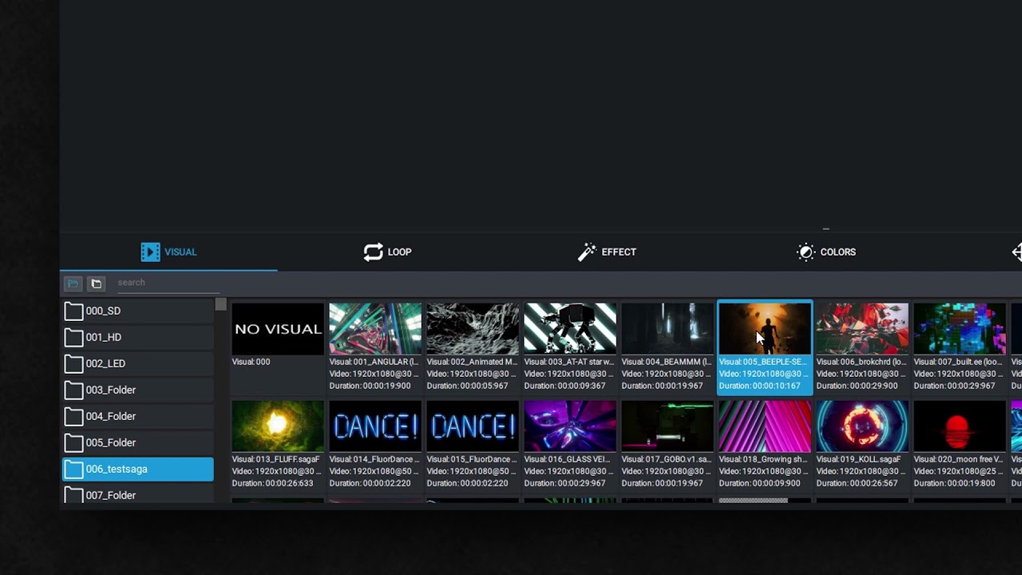The image size is (1022, 575).
Task: Switch to the VISUAL tab
Action: point(168,252)
